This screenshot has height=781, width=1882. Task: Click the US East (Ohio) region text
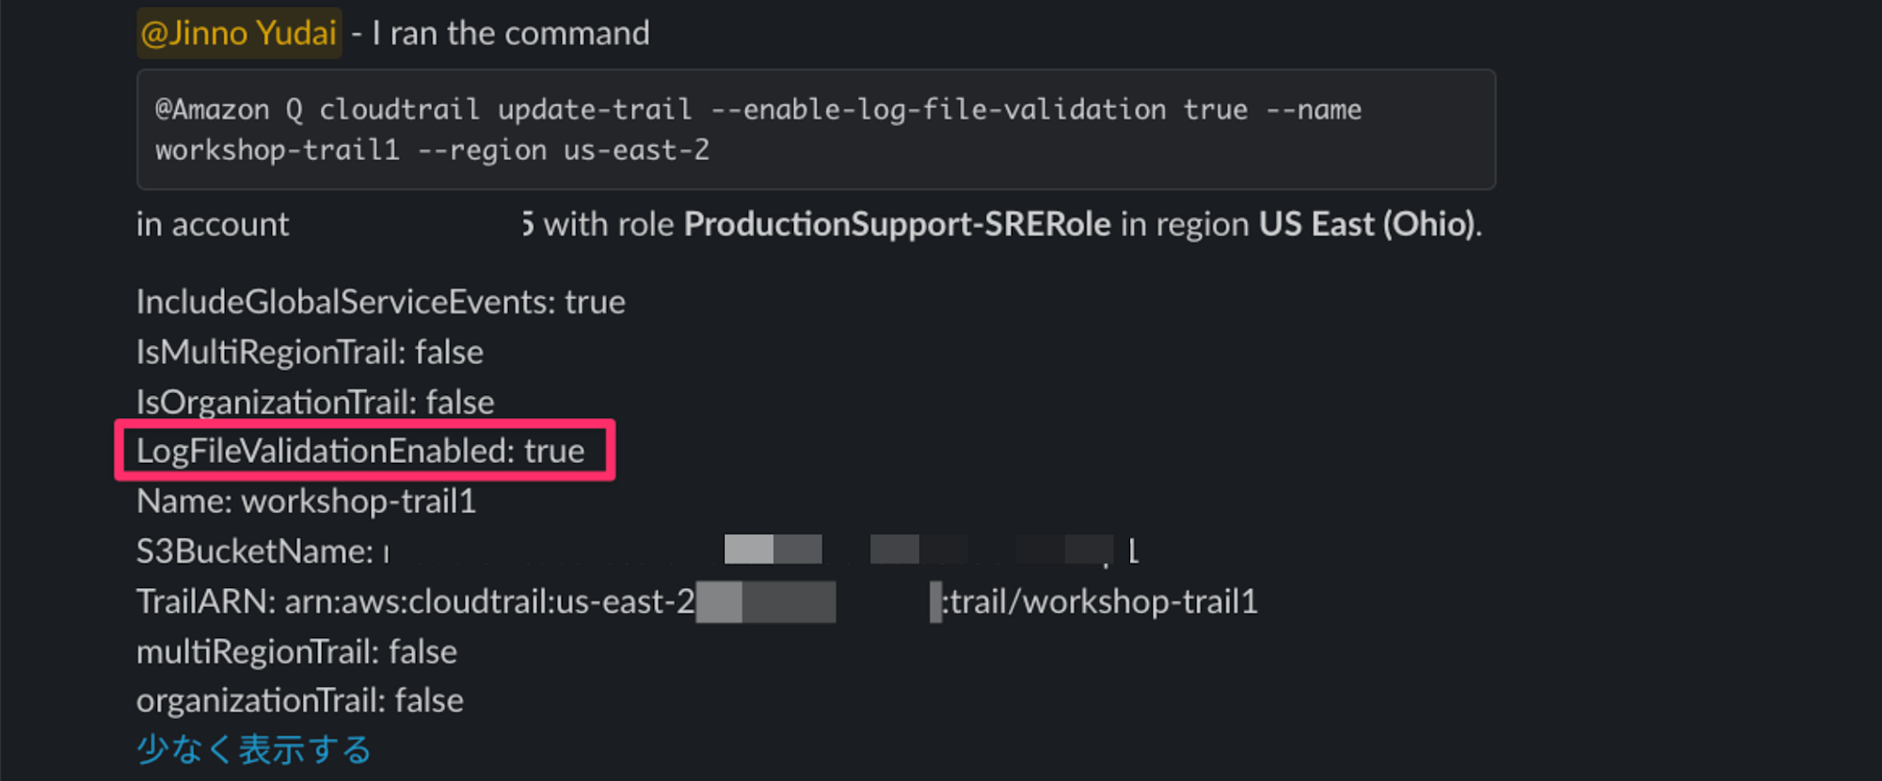pos(1366,224)
